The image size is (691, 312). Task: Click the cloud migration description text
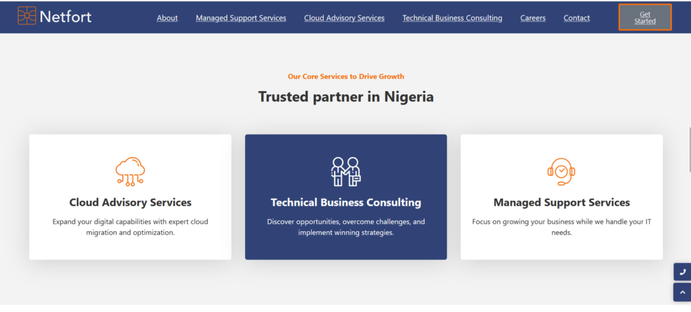coord(130,226)
